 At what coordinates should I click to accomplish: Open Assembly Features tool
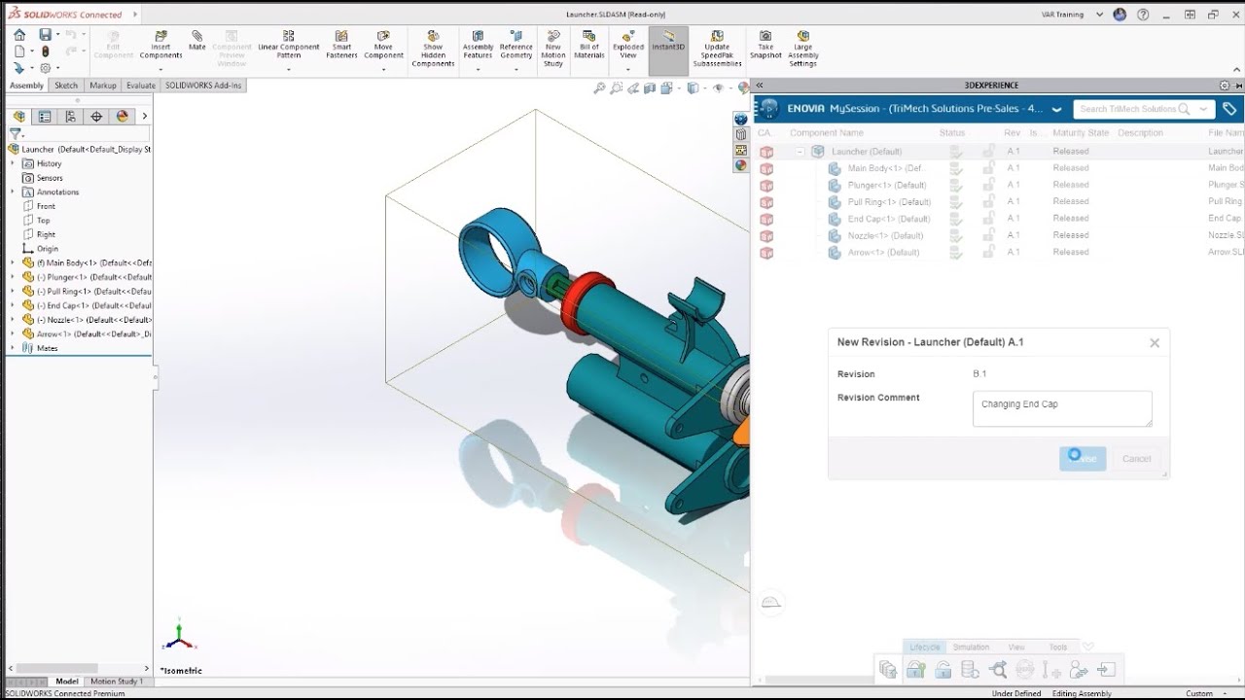[478, 45]
